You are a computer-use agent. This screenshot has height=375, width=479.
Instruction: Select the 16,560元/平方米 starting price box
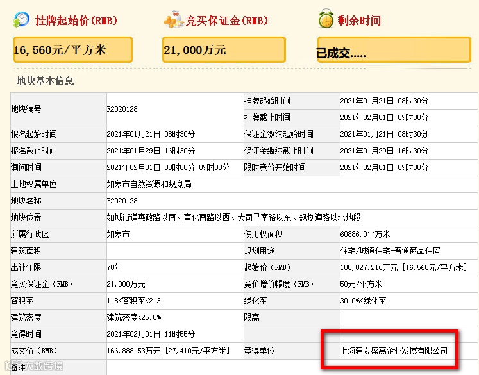pos(72,50)
